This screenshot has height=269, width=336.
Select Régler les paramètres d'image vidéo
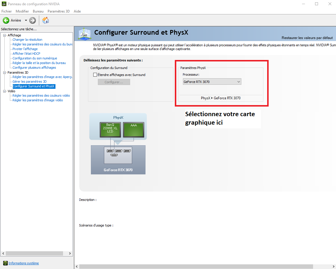(x=38, y=100)
